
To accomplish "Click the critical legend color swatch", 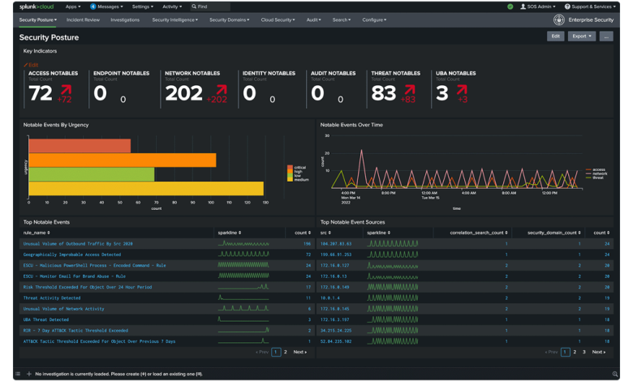I will tap(290, 167).
